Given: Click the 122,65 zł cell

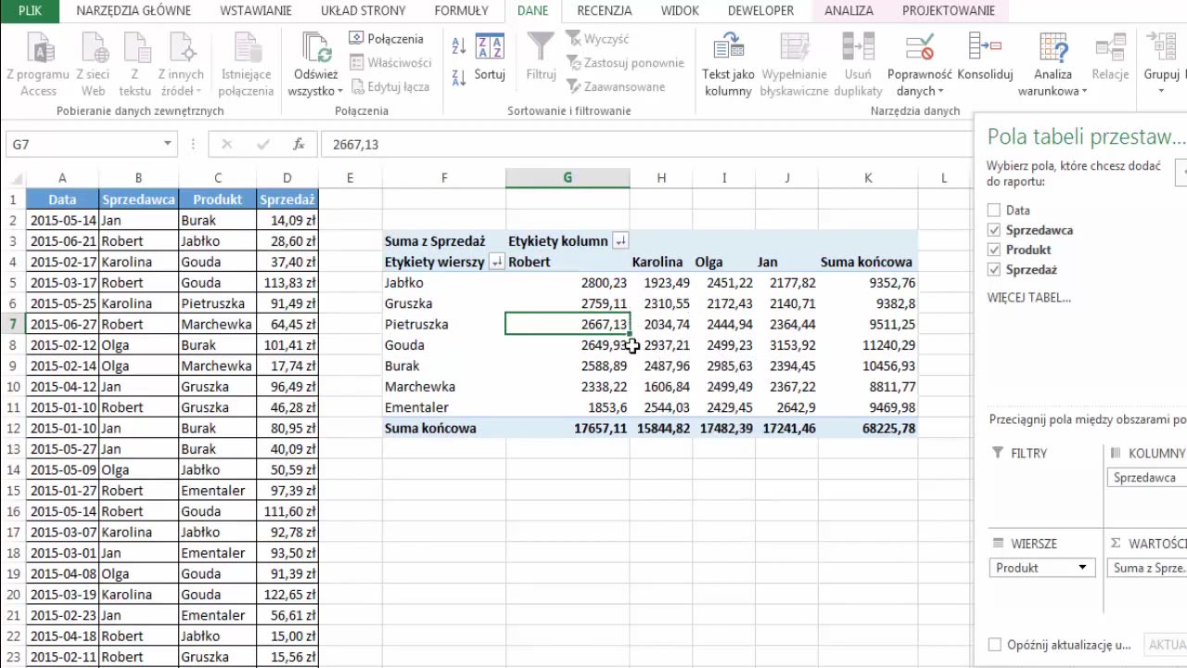Looking at the screenshot, I should coord(287,595).
